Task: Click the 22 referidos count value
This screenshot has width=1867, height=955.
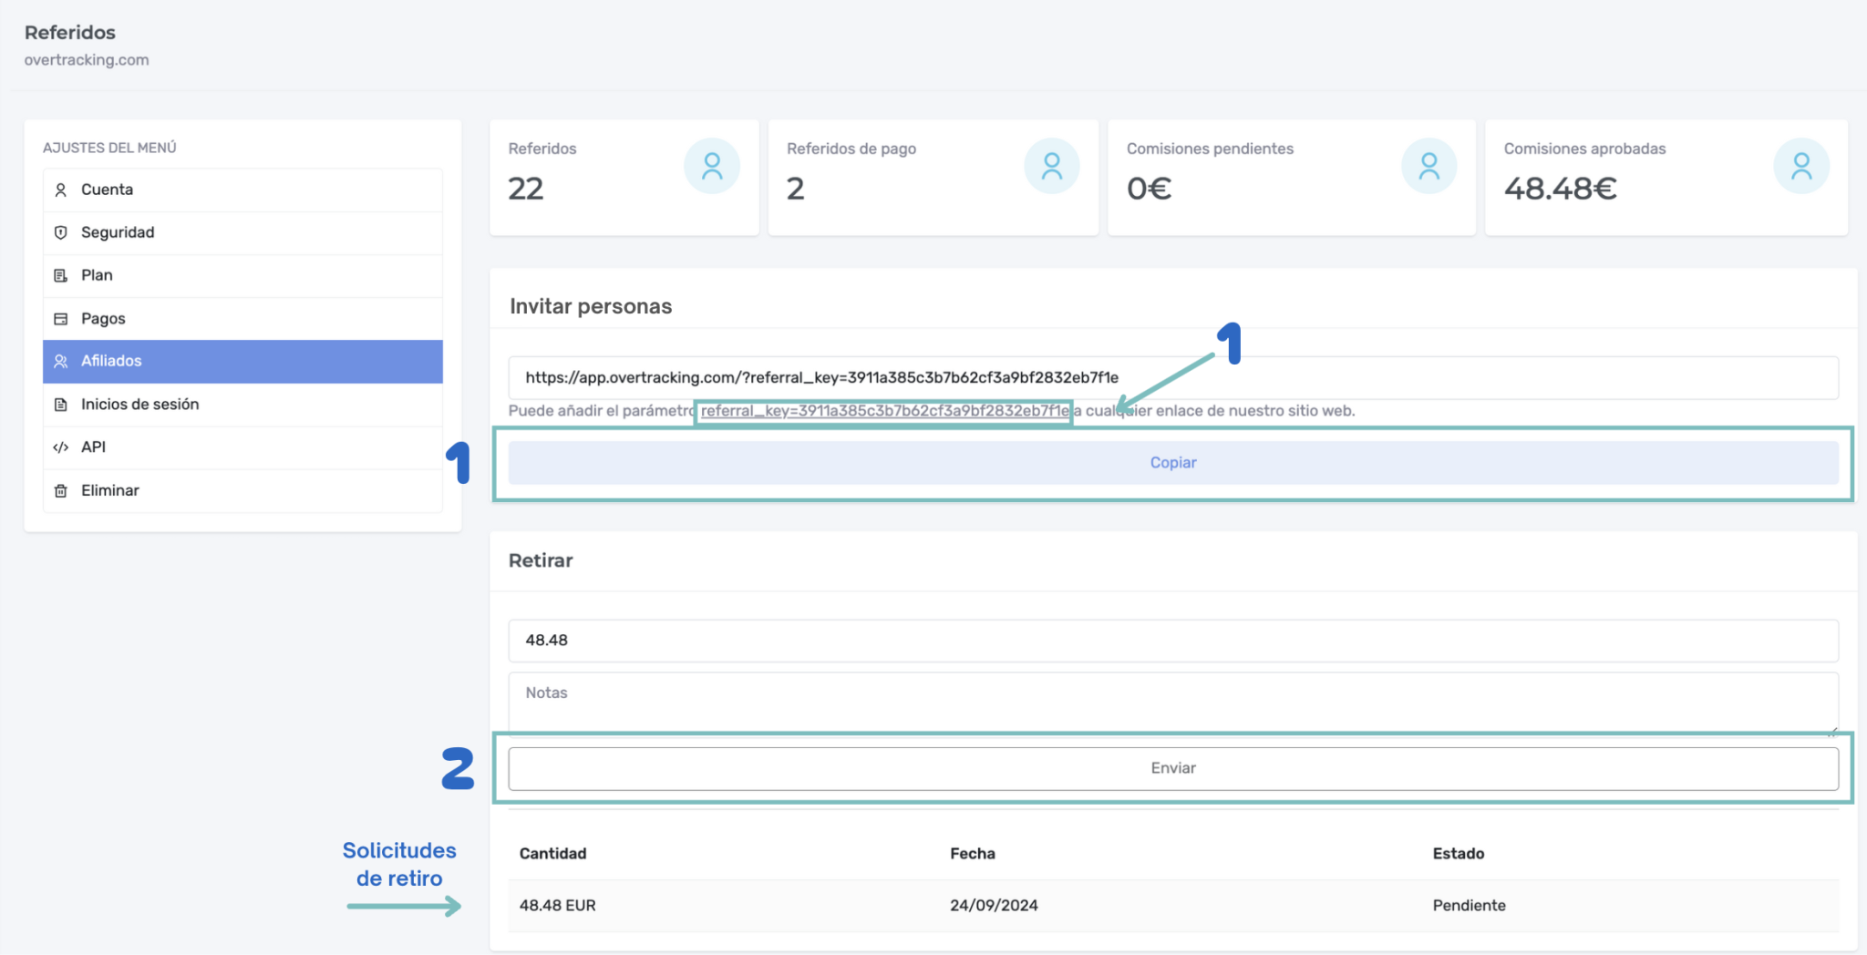Action: click(x=526, y=189)
